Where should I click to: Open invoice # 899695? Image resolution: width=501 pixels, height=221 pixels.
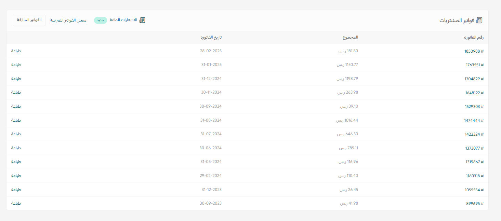[475, 204]
